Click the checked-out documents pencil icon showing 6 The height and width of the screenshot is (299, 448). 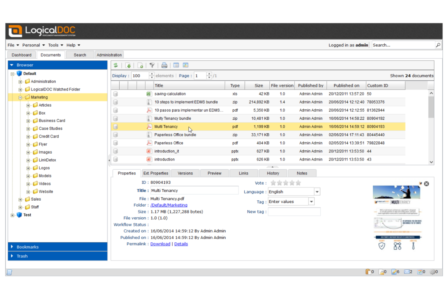(394, 272)
